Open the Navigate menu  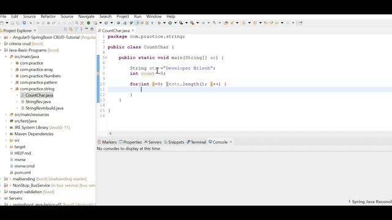[x=86, y=16]
